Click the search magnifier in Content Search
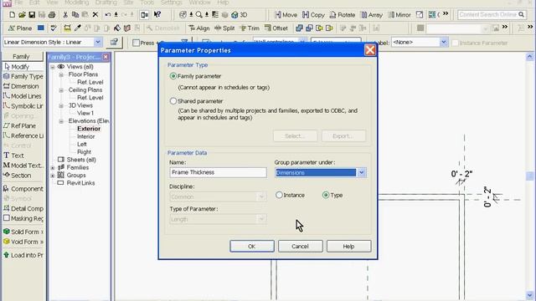536x301 pixels. pos(521,15)
